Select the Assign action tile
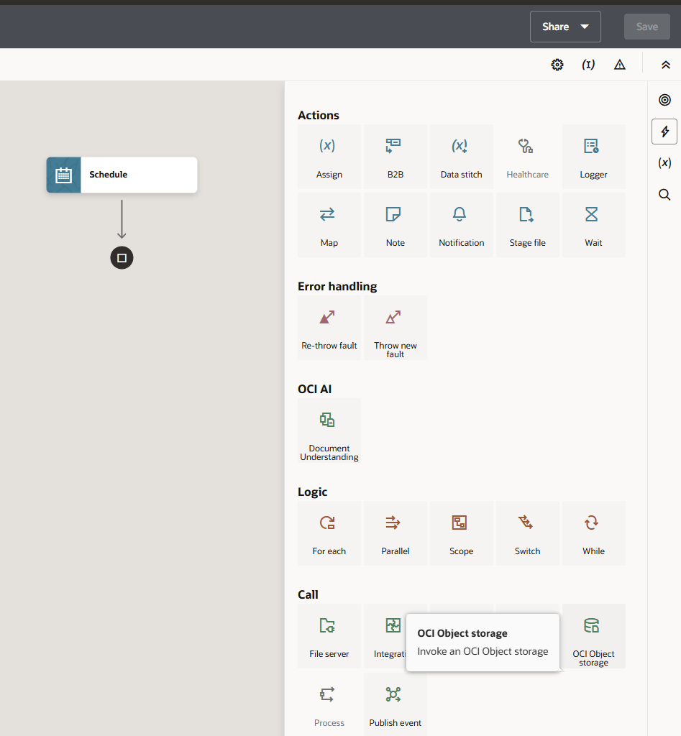This screenshot has height=736, width=681. [x=329, y=157]
